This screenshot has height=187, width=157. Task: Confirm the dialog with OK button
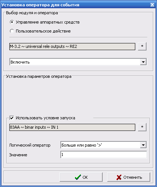(x=81, y=177)
